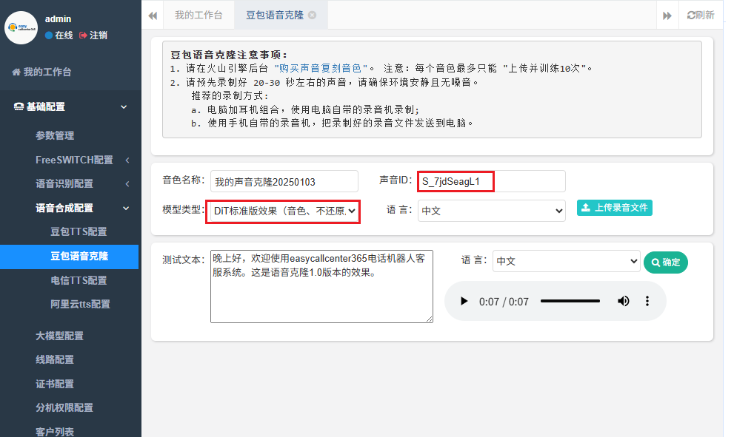Click the user avatar logo
Viewport: 734px width, 437px height.
click(x=21, y=27)
